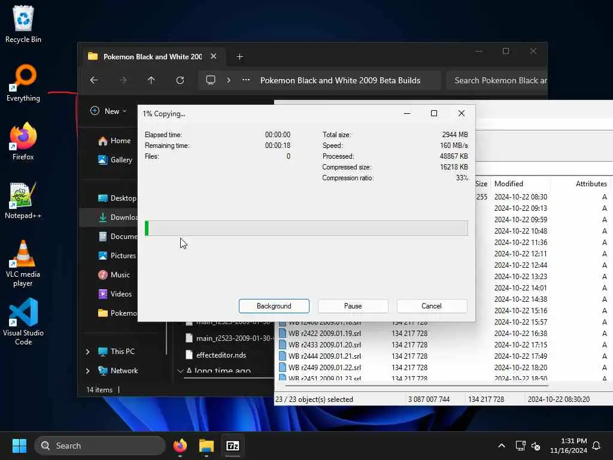
Task: Open Documents in the navigation pane
Action: [x=117, y=236]
